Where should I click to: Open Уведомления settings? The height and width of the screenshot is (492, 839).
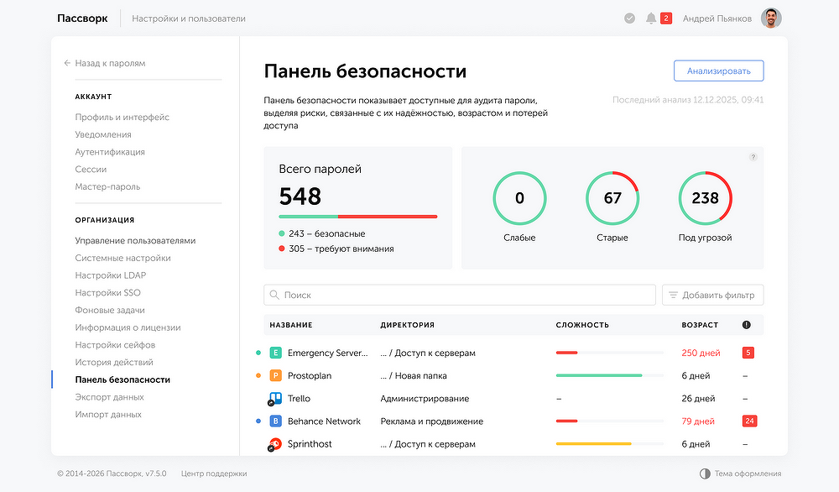(103, 135)
